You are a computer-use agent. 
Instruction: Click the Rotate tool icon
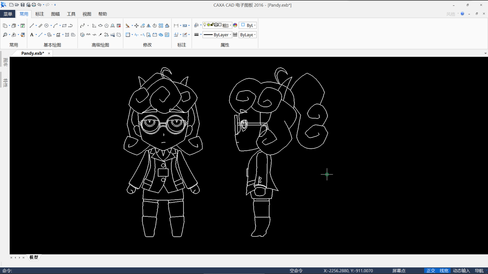155,26
